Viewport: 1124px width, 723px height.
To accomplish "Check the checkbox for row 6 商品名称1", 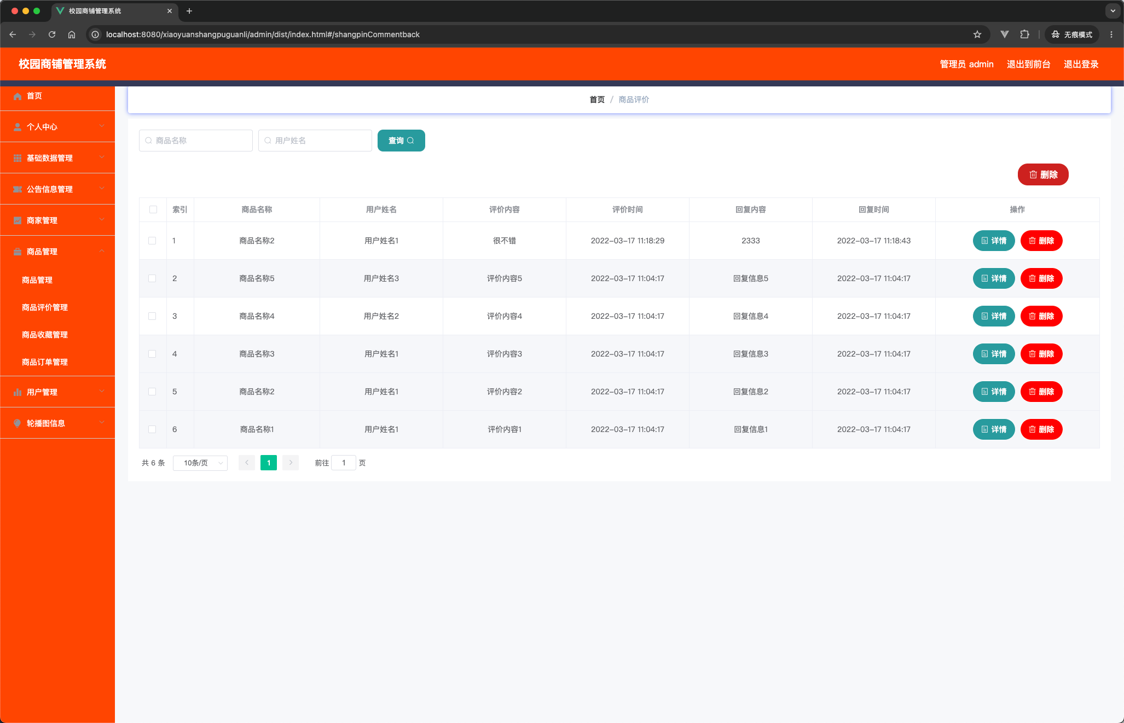I will click(x=152, y=429).
